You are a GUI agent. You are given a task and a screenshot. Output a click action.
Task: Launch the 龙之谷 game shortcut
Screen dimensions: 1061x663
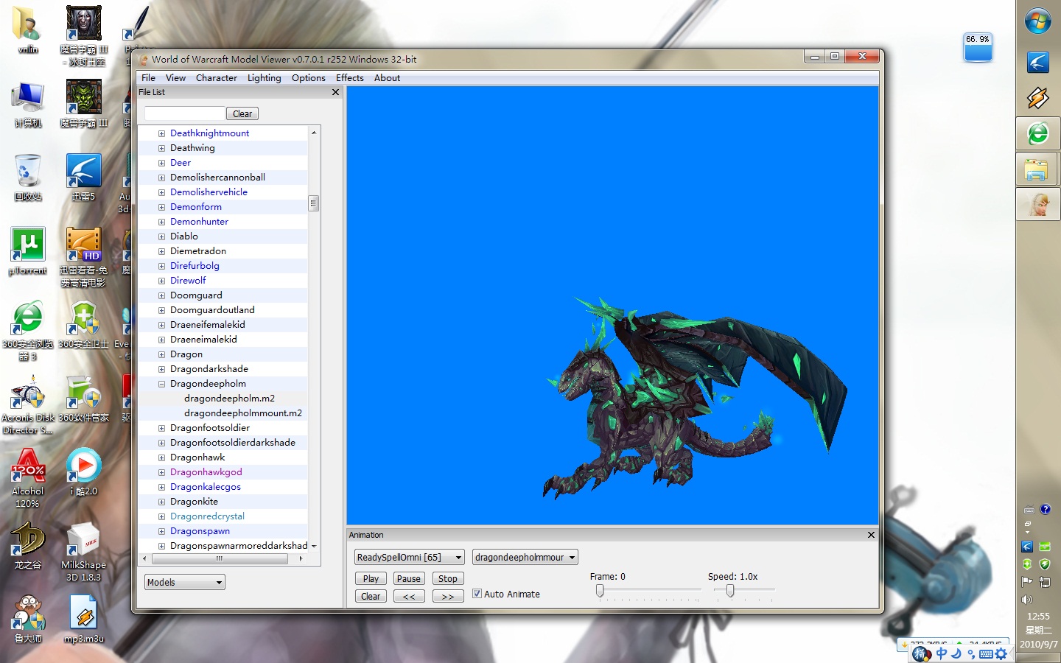[28, 546]
